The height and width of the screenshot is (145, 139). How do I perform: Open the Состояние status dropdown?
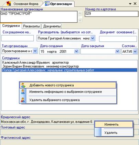pos(135,51)
